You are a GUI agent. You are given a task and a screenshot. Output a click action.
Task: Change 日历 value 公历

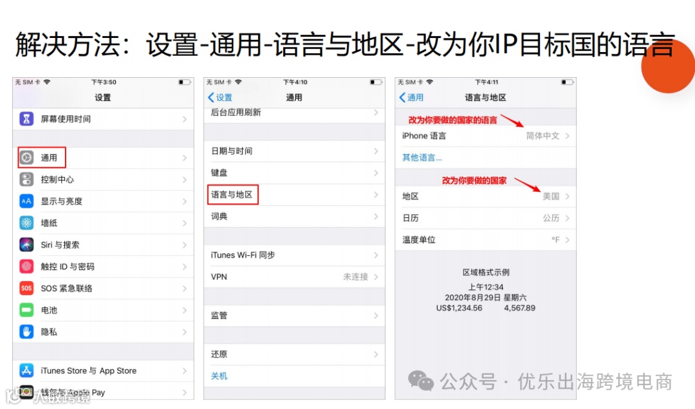551,218
